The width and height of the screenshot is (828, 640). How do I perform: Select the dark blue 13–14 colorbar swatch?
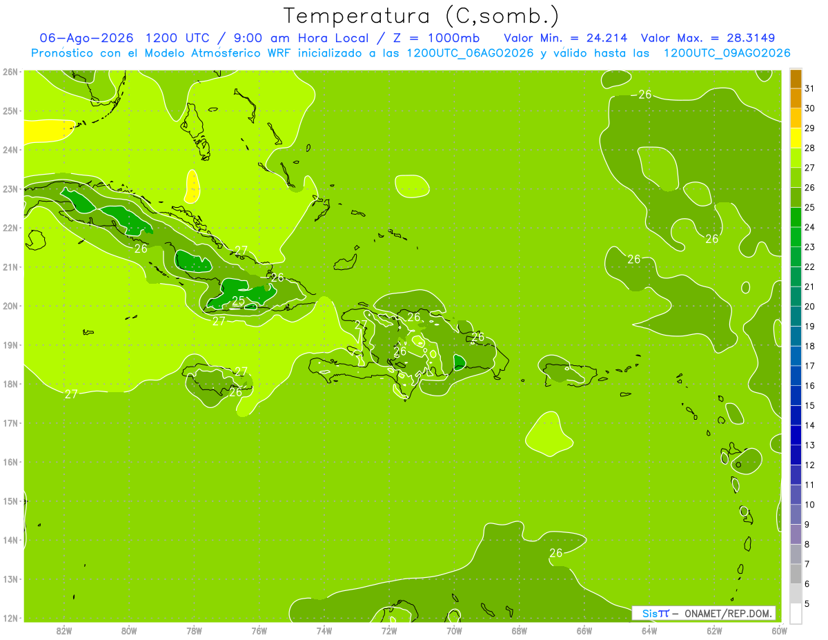796,435
